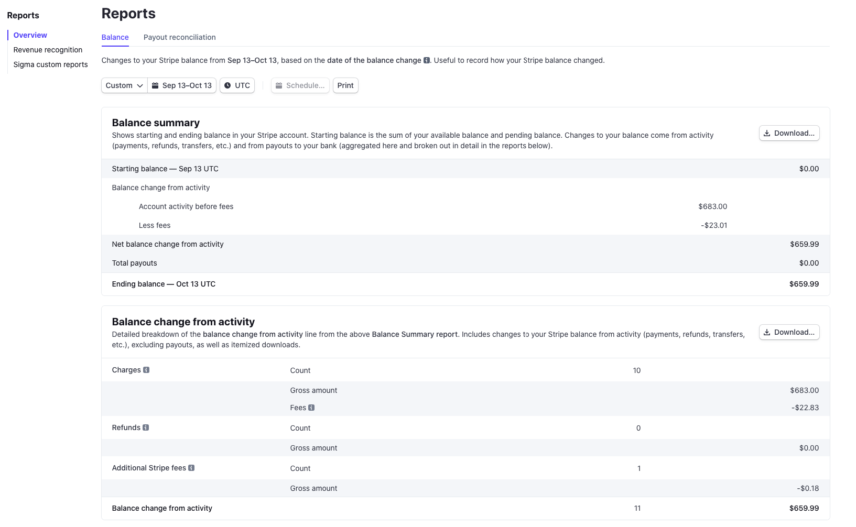The image size is (856, 527).
Task: Click the clock icon in UTC button
Action: [227, 85]
